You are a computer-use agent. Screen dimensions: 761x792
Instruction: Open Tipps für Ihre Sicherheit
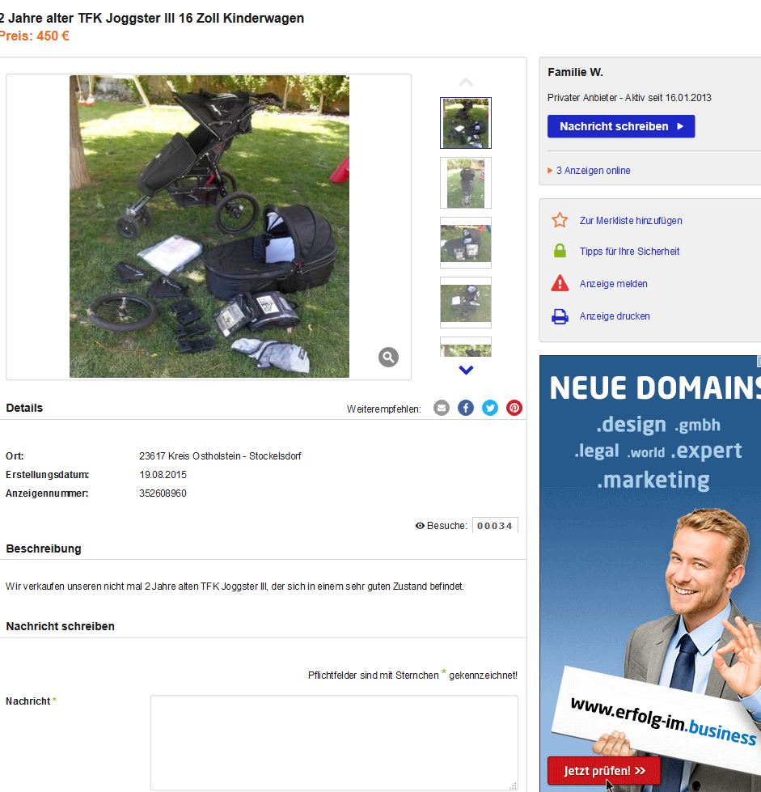629,252
